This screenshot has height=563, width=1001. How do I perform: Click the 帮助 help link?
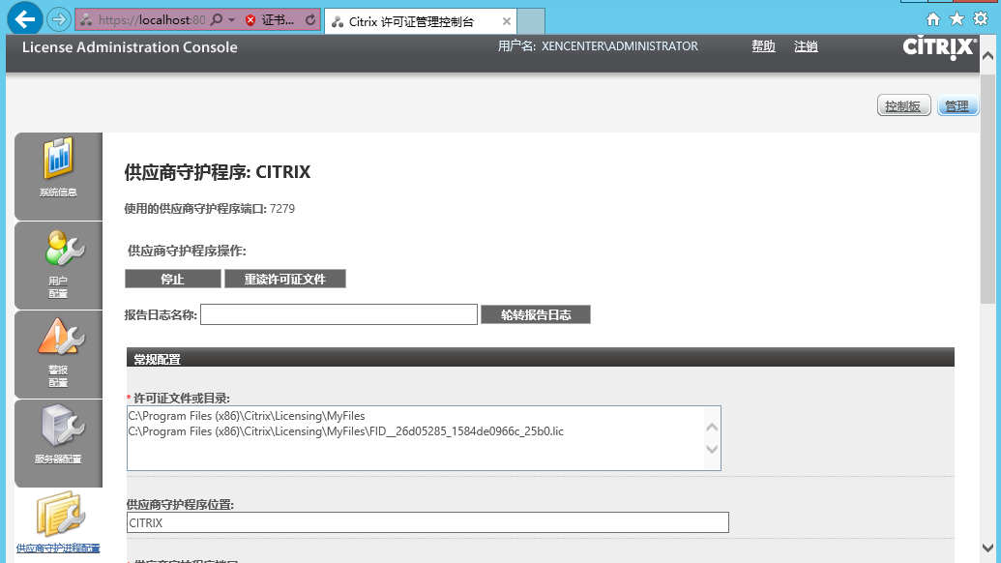click(763, 46)
